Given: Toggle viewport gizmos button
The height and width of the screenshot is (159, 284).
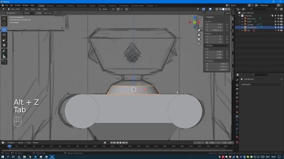Looking at the screenshot, I should click(x=203, y=9).
